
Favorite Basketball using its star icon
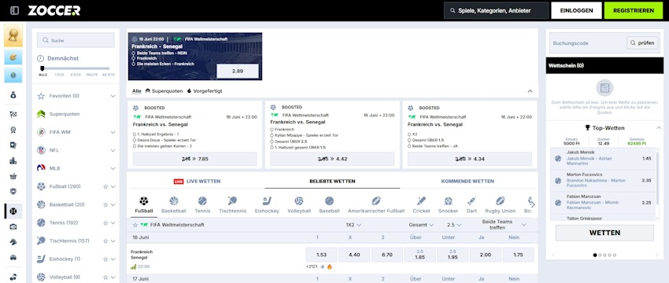point(105,205)
